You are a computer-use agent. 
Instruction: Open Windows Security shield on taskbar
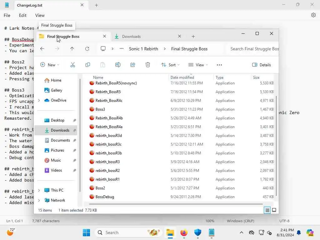tap(197, 232)
